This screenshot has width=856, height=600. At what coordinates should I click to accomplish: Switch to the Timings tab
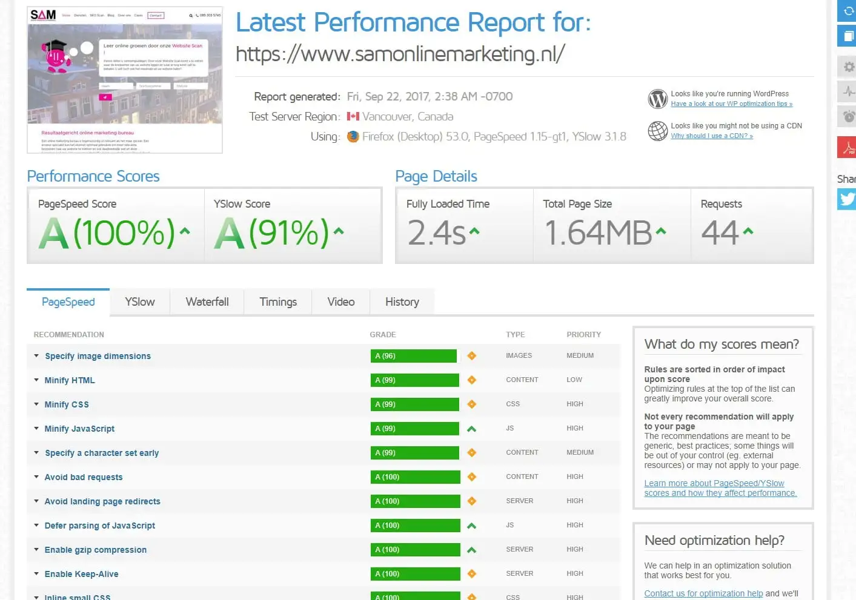tap(278, 302)
